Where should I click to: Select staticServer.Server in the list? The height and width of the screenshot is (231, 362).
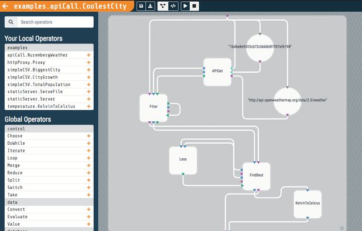49,99
